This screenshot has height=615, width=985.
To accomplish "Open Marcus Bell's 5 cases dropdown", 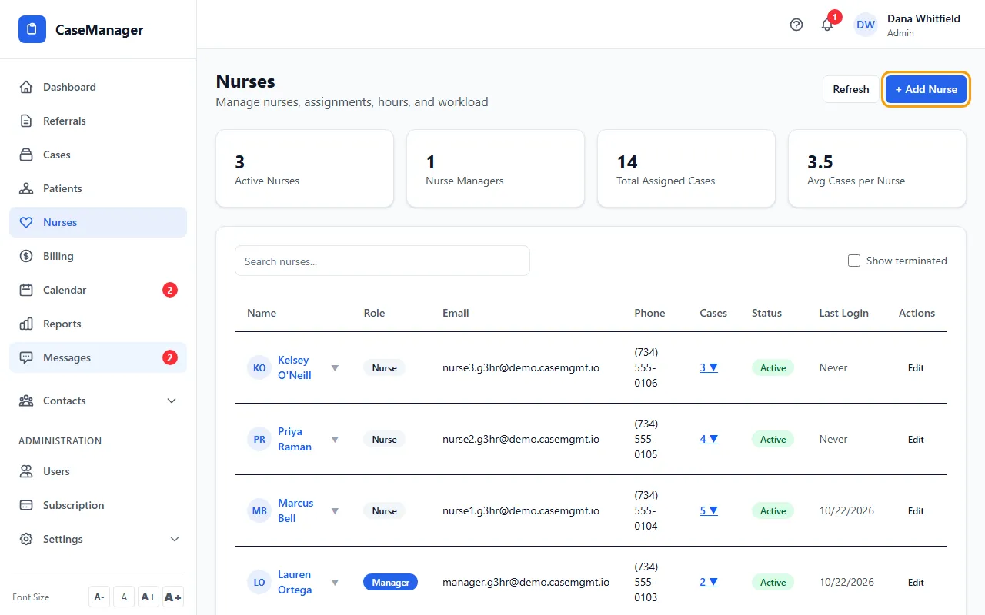I will click(709, 510).
